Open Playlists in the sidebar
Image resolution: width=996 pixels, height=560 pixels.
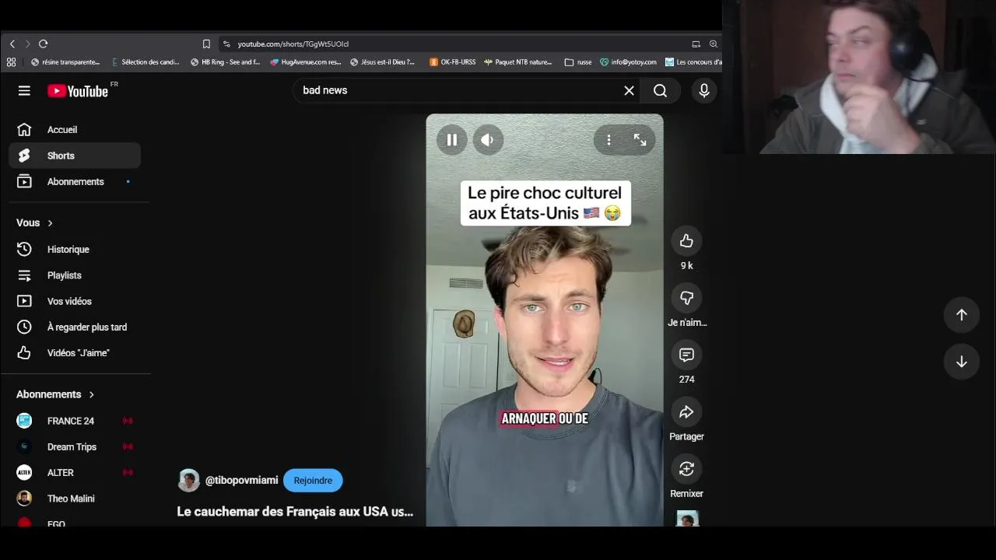[x=75, y=275]
